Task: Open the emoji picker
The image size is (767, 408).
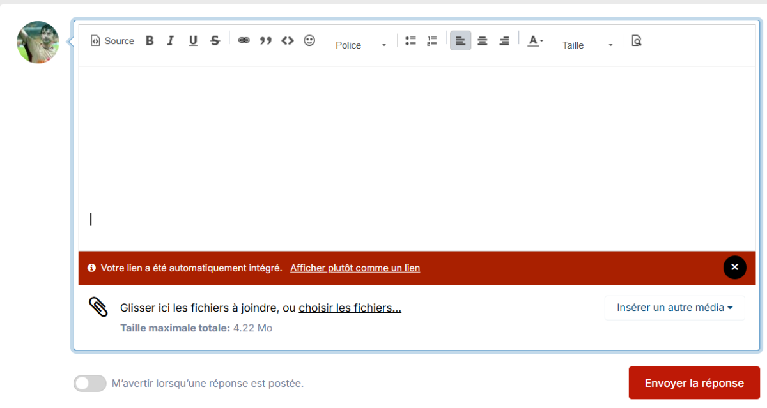Action: pos(309,41)
